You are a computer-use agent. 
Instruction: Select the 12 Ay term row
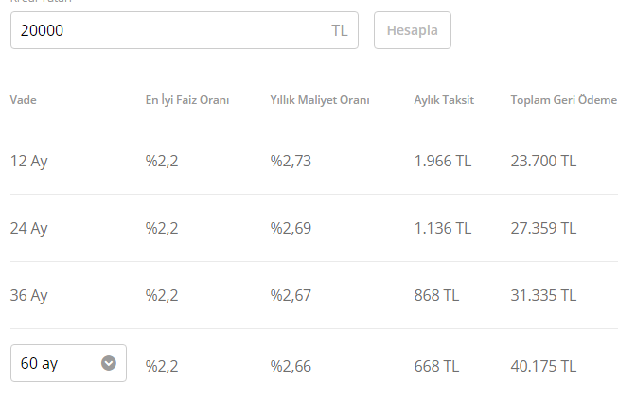pos(314,161)
